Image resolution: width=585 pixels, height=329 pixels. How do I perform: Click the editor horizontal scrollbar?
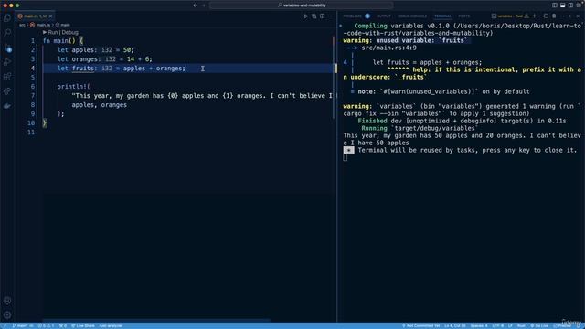156,320
